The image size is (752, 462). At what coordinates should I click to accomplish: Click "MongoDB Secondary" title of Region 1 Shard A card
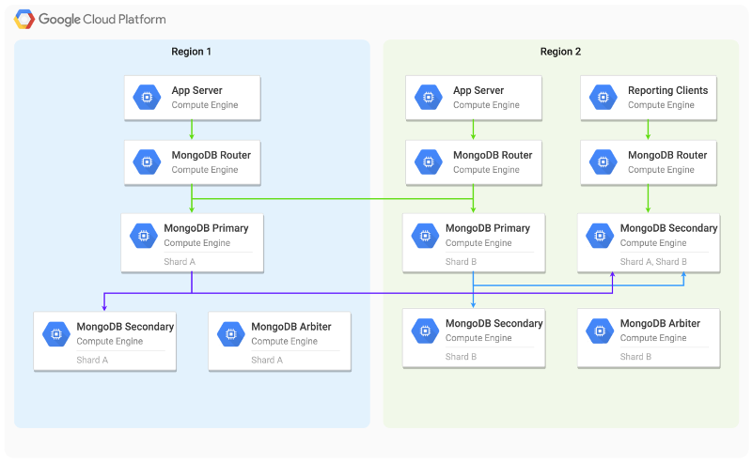point(125,327)
